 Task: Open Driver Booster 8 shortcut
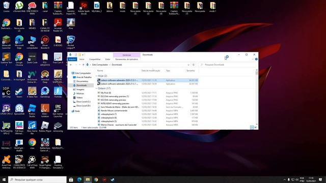point(45,42)
